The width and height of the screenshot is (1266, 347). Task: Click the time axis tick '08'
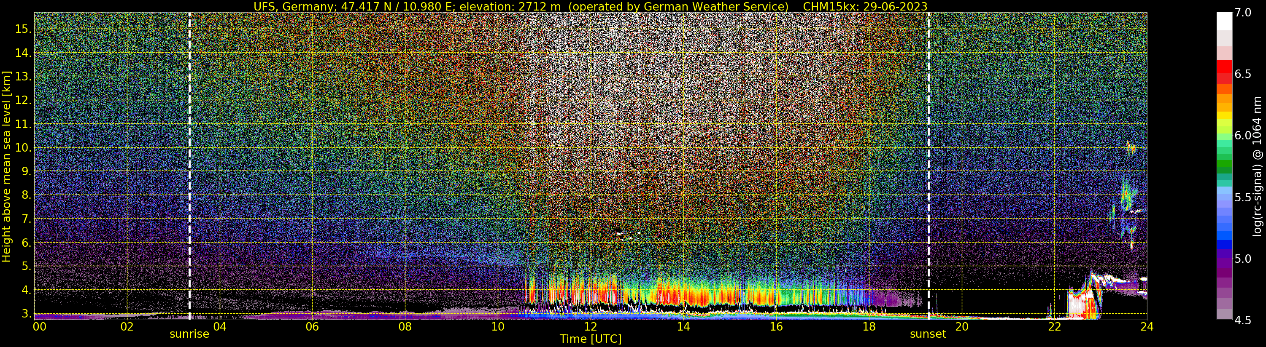[405, 326]
